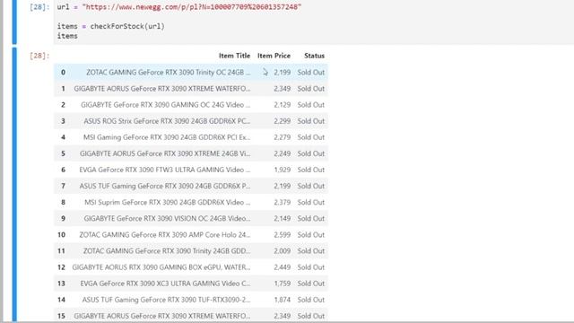Select the ZOTAC GAMING RTX 3090 Trinity OC title
The image size is (574, 323).
(169, 73)
